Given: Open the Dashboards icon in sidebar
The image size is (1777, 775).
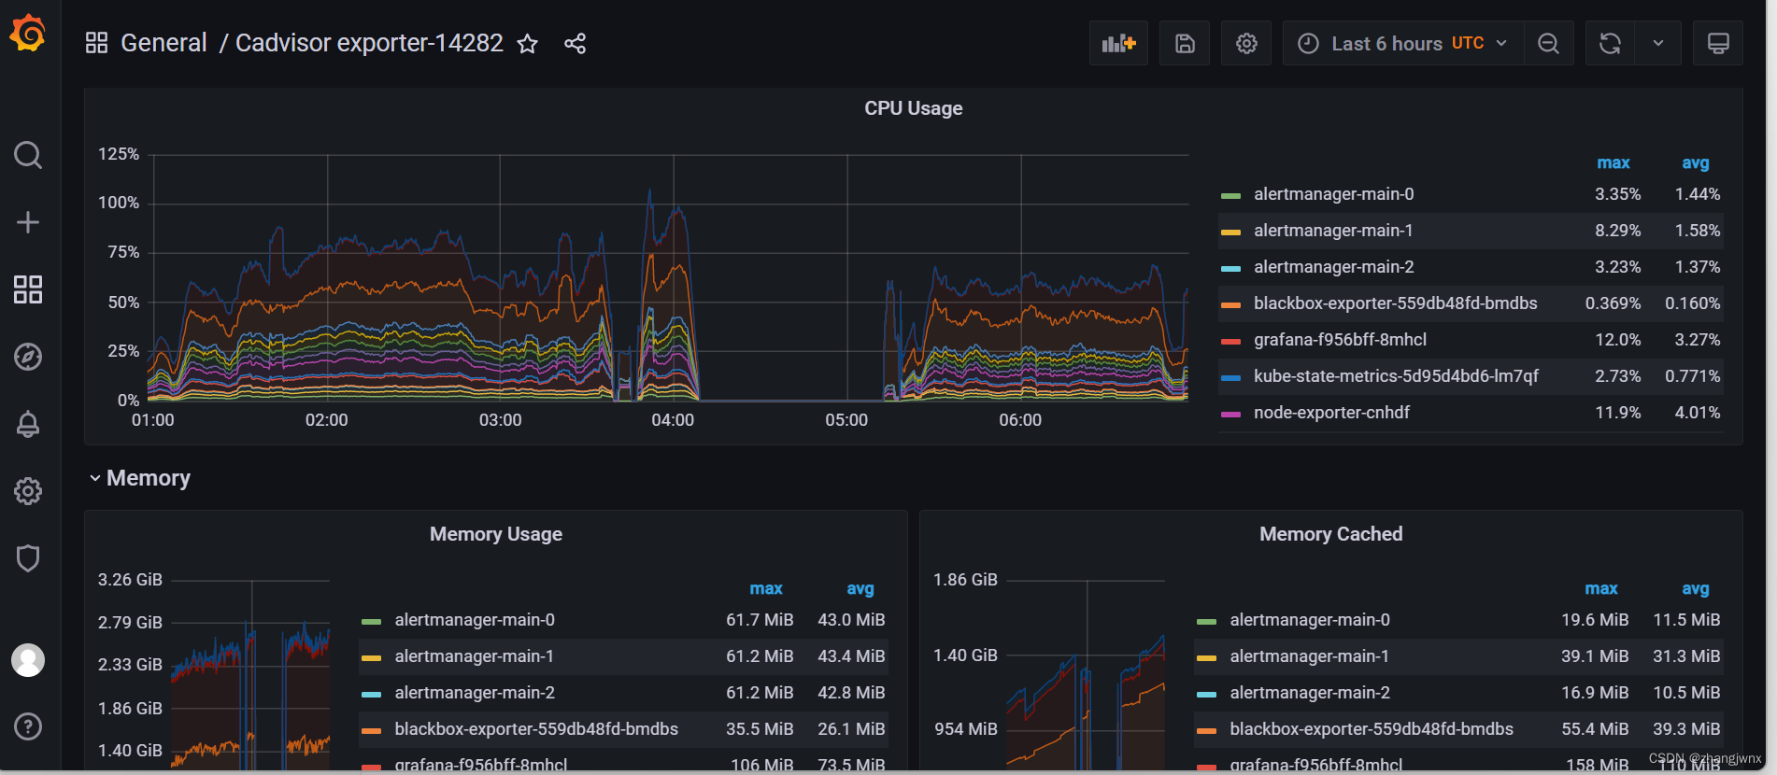Looking at the screenshot, I should point(28,289).
